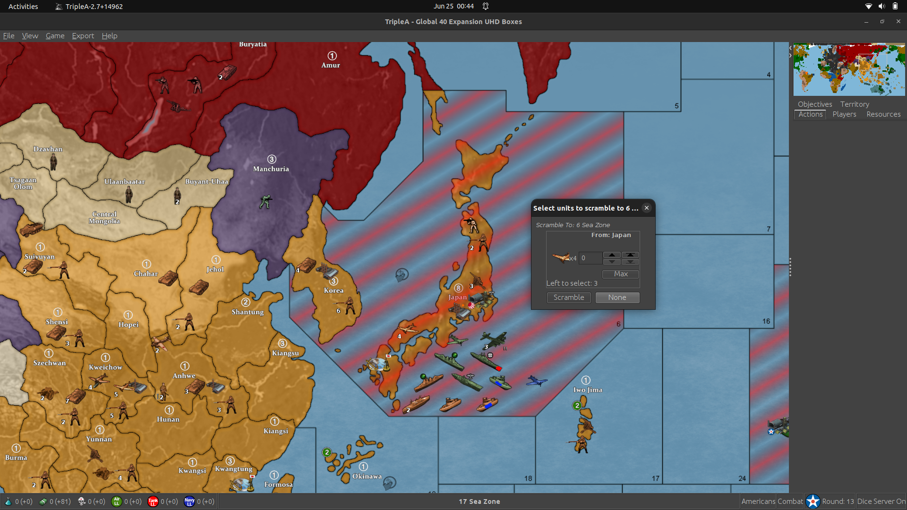Screen dimensions: 907x510
Task: Open the Export menu
Action: [x=83, y=36]
